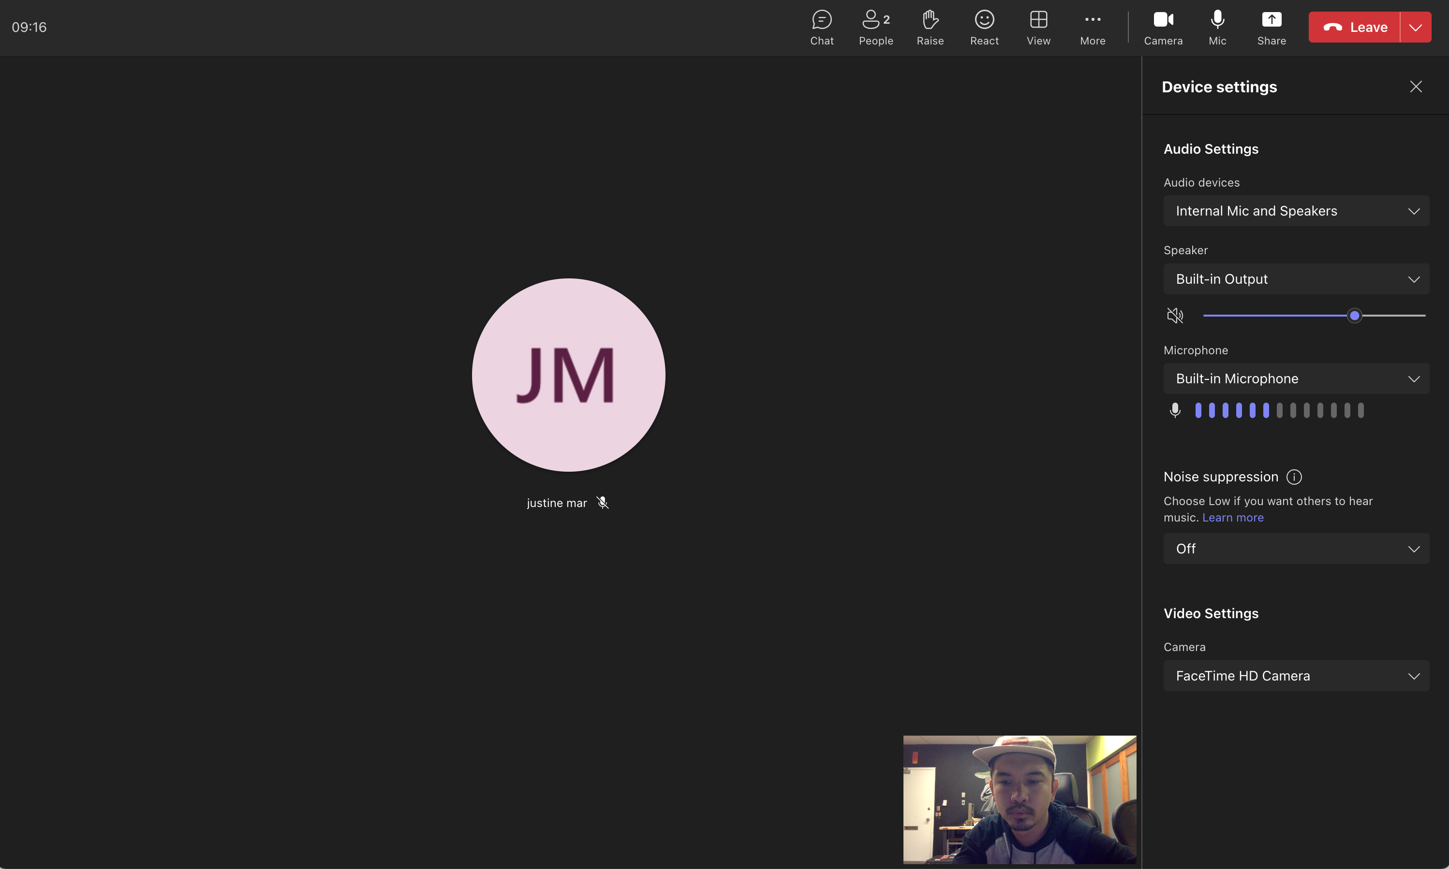Click the self-view video thumbnail
1449x869 pixels.
click(1019, 799)
